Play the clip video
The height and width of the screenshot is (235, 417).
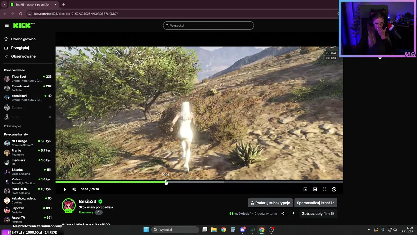65,189
